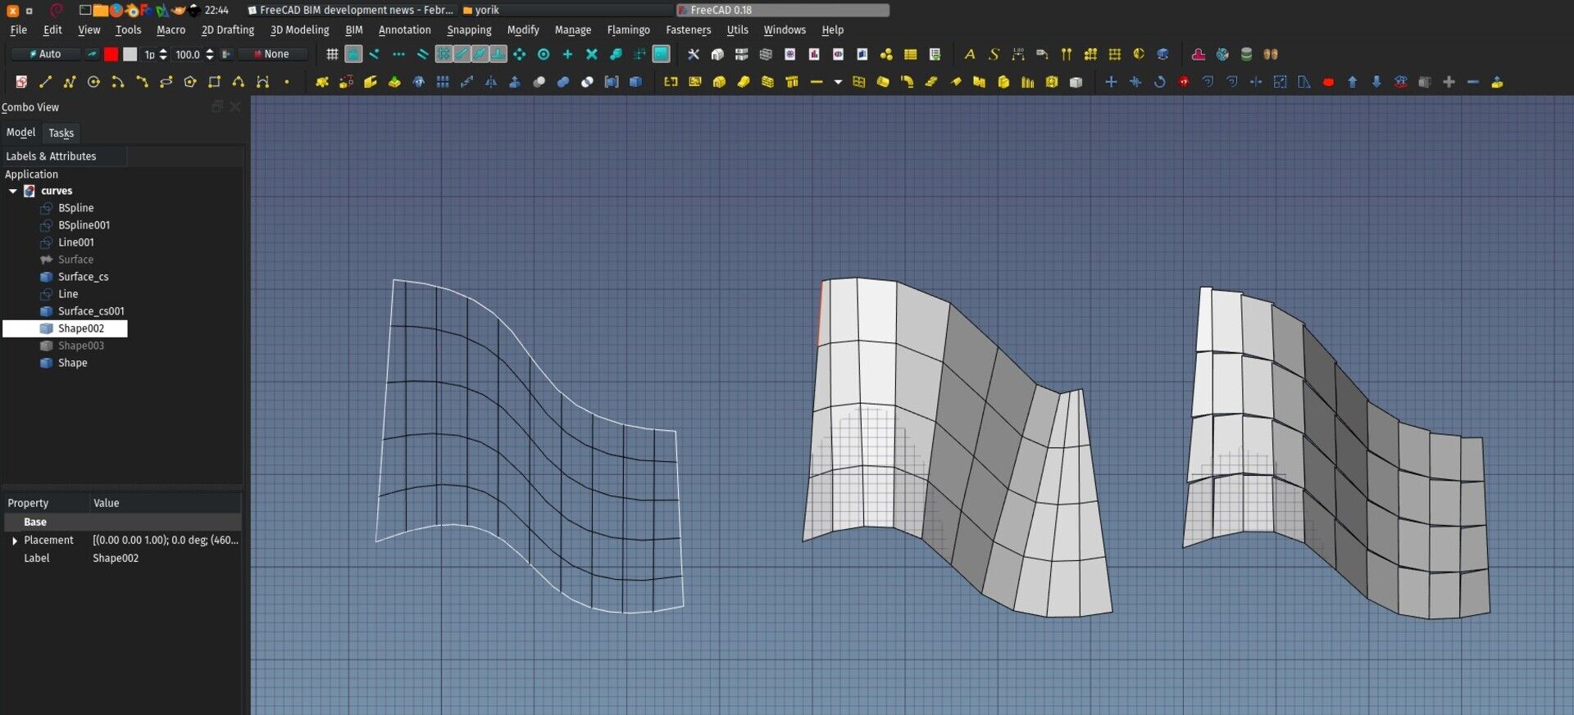The image size is (1574, 715).
Task: Select the Draft Ellipse tool
Action: click(166, 82)
